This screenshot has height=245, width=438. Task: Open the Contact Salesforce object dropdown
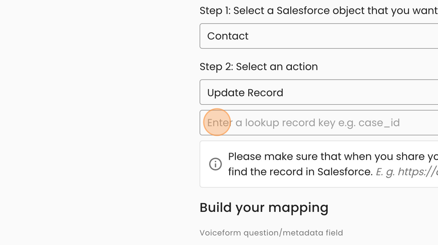coord(319,36)
